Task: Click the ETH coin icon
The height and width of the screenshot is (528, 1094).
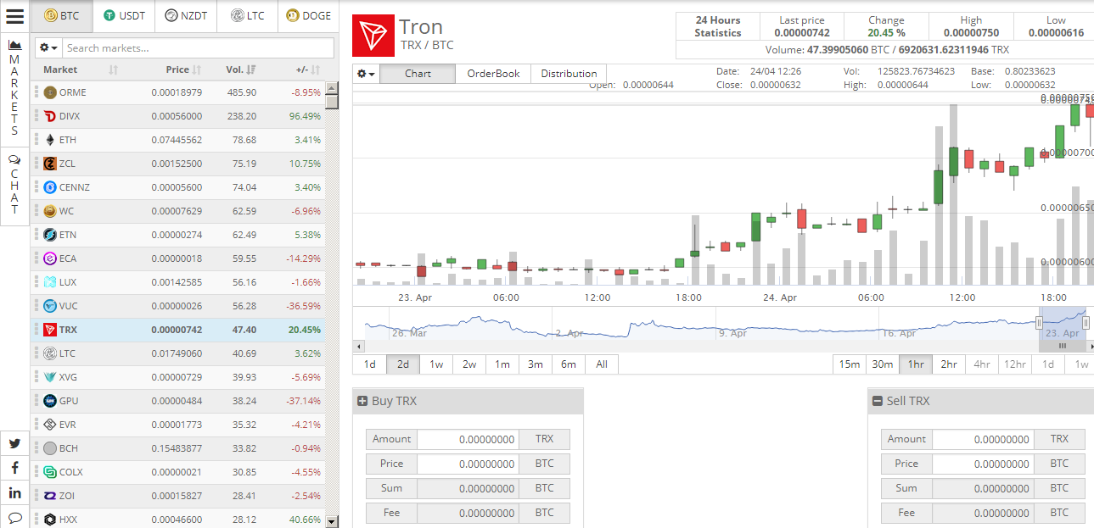Action: pyautogui.click(x=50, y=140)
